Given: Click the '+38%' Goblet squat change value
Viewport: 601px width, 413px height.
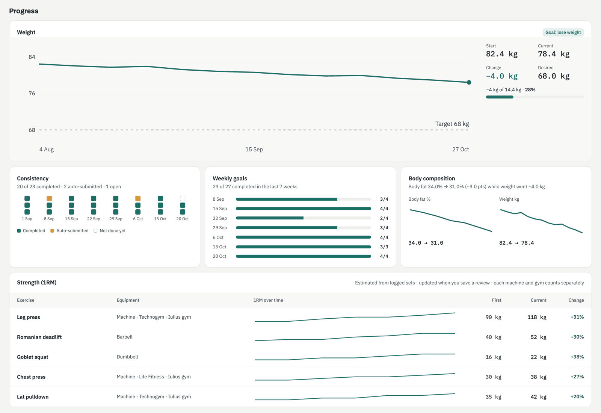Looking at the screenshot, I should coord(577,357).
